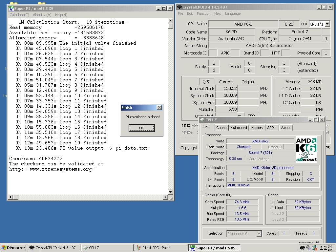The height and width of the screenshot is (252, 336).
Task: Click the Internal Clock value 550.52
Action: [226, 89]
